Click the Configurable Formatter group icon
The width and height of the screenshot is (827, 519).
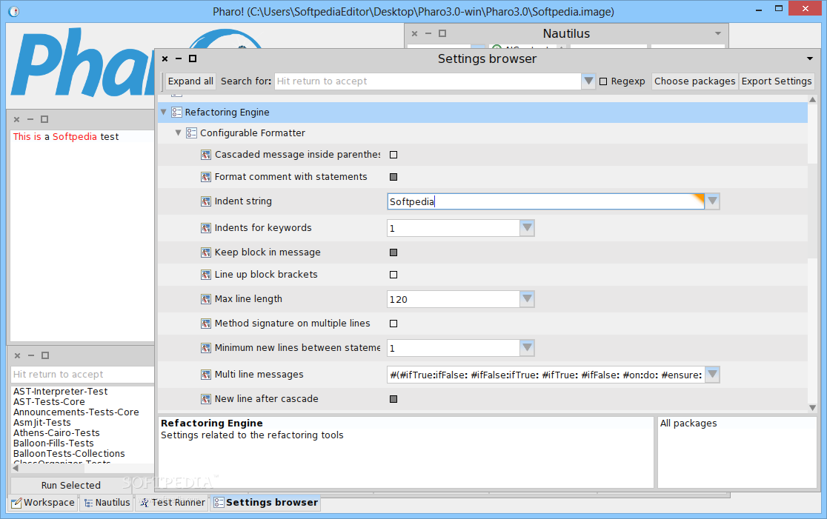click(x=191, y=133)
